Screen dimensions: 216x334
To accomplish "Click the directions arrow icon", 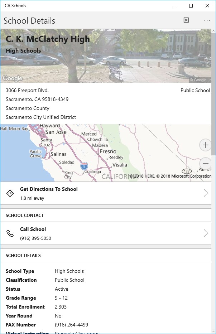I will tap(10, 193).
